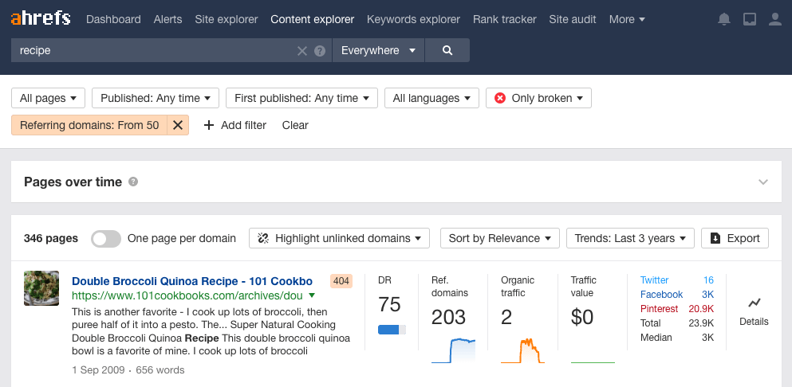Open First published: Any time dropdown
Viewport: 792px width, 387px height.
(301, 98)
